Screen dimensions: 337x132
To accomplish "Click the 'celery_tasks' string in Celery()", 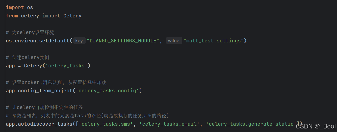I will [66, 66].
